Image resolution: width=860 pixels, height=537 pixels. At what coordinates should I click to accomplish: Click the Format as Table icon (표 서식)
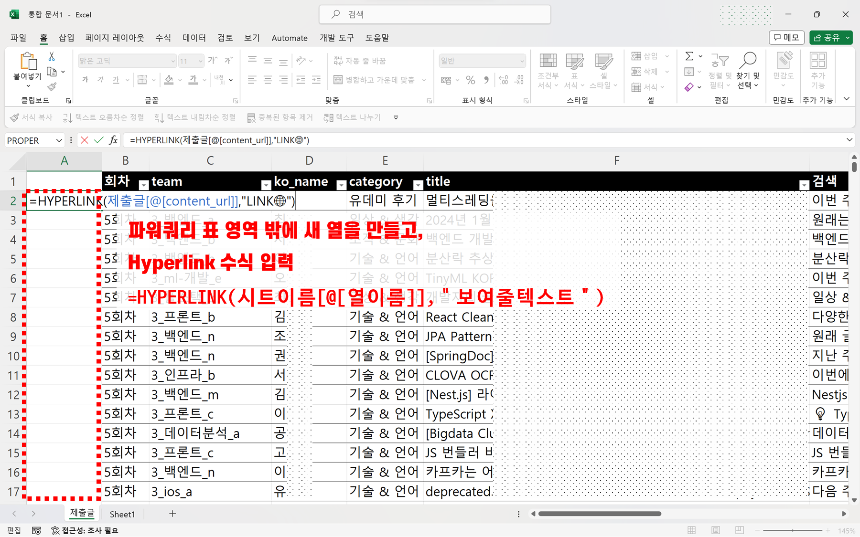(574, 61)
